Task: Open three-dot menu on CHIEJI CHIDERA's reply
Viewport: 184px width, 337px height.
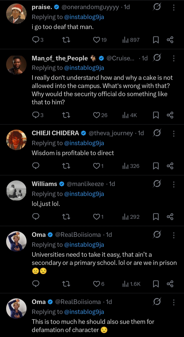Action: point(174,133)
